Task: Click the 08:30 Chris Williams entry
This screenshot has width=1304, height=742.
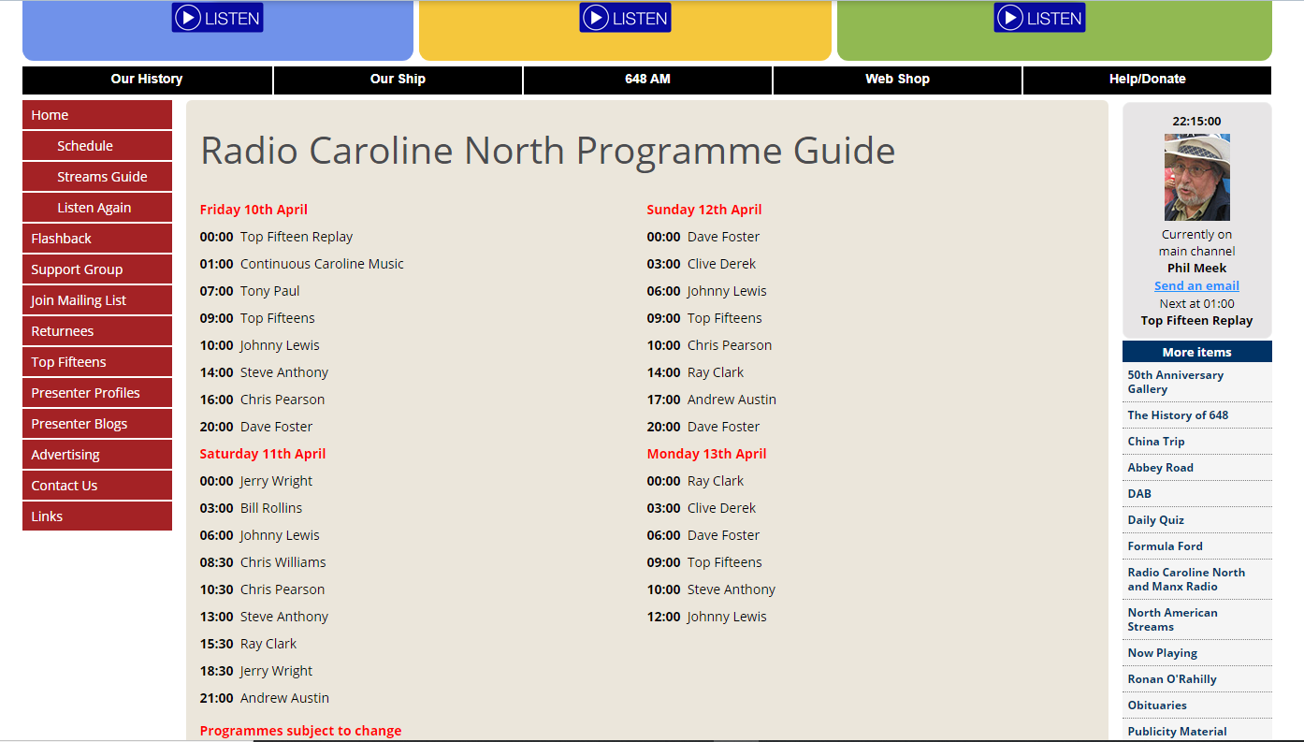Action: click(263, 562)
